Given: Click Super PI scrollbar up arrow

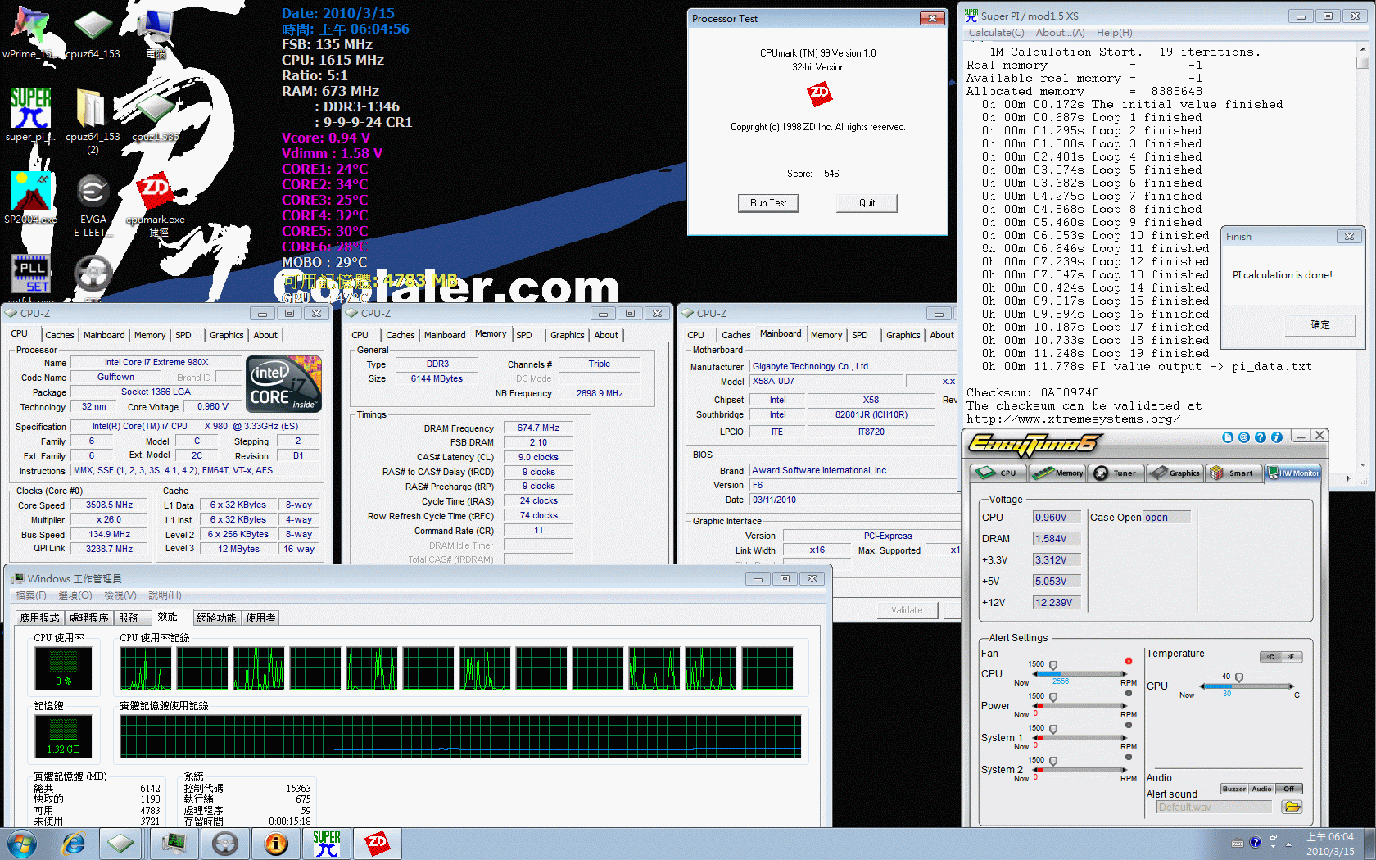Looking at the screenshot, I should click(1362, 49).
